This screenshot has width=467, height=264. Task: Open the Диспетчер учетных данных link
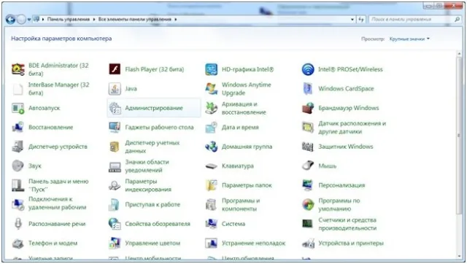click(x=153, y=147)
